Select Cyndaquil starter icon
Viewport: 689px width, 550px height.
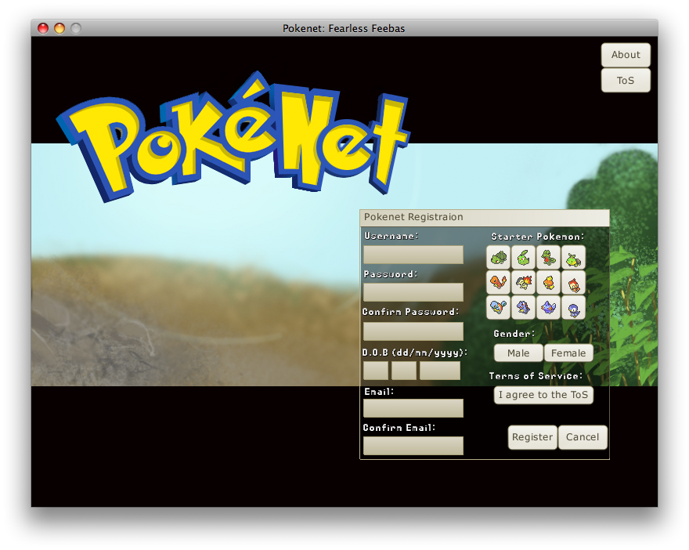point(523,282)
